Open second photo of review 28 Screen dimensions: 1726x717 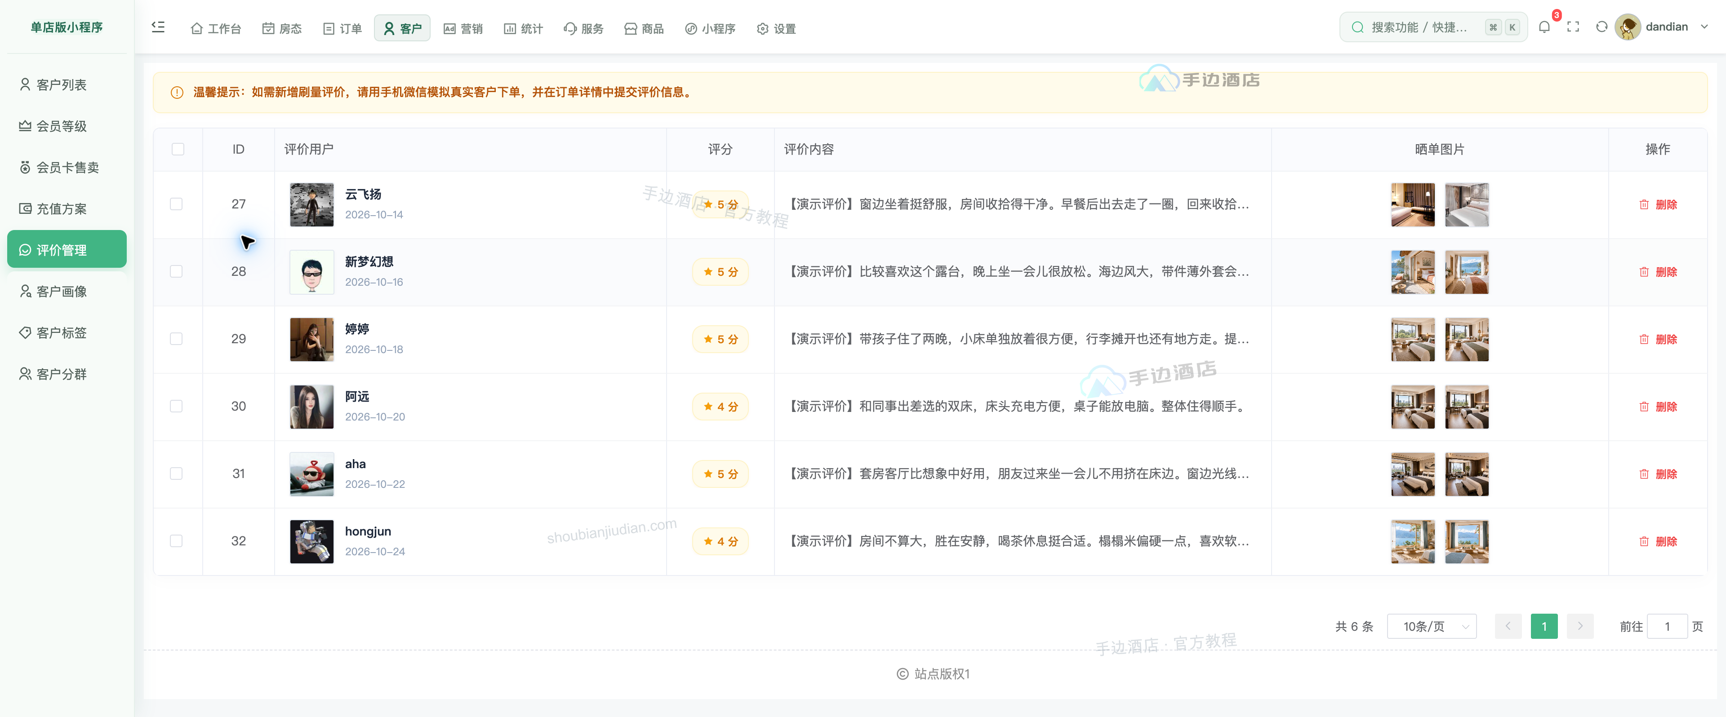pyautogui.click(x=1467, y=272)
